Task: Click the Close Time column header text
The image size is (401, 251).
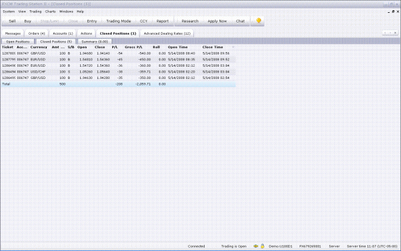Action: click(213, 47)
